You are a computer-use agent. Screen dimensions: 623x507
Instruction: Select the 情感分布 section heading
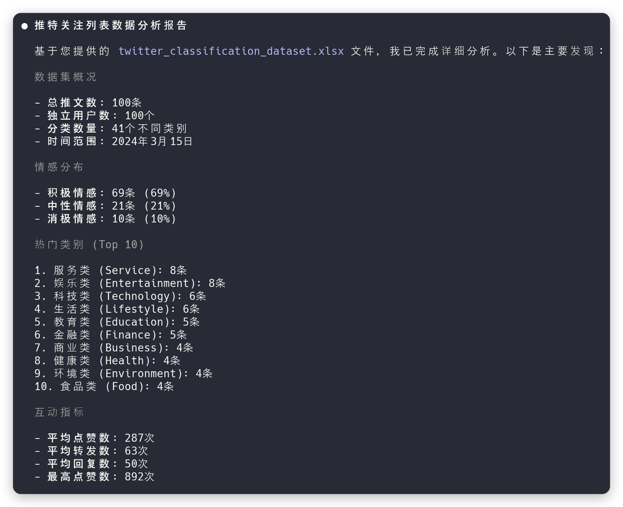tap(59, 167)
